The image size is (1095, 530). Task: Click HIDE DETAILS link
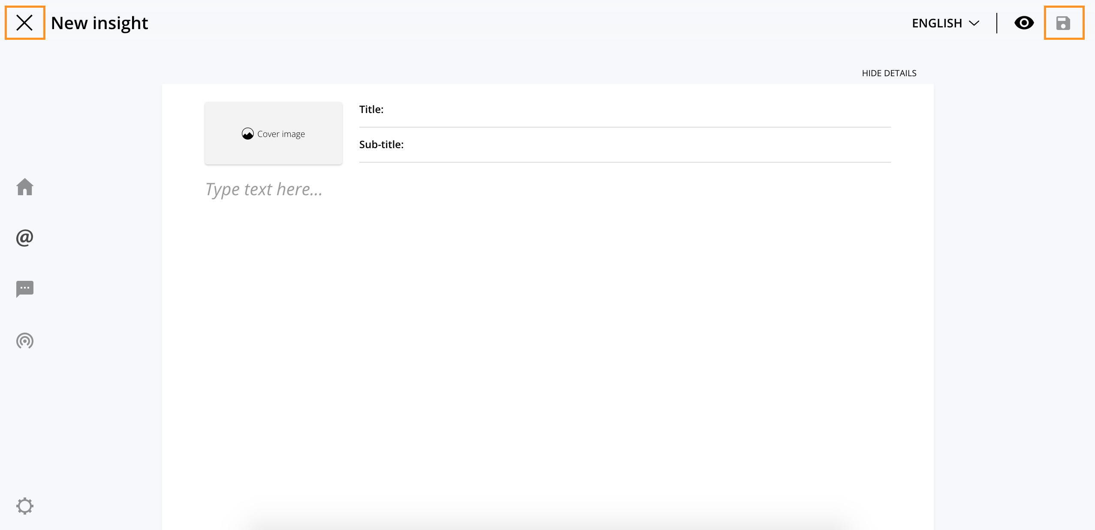pyautogui.click(x=889, y=73)
